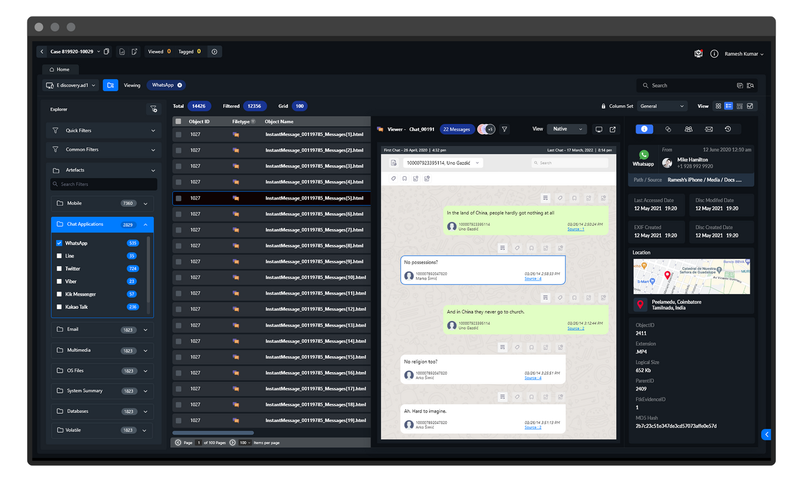803x482 pixels.
Task: Uncheck the WhatsApp filter checkbox
Action: pyautogui.click(x=59, y=244)
